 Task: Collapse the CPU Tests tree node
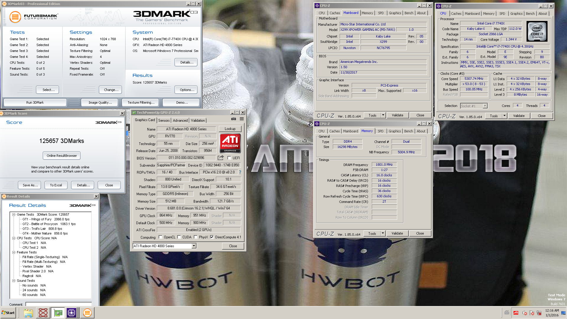pyautogui.click(x=14, y=238)
